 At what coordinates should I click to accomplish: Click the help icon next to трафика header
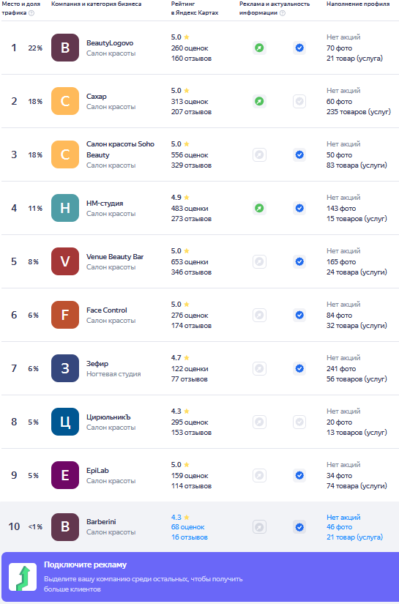(31, 13)
